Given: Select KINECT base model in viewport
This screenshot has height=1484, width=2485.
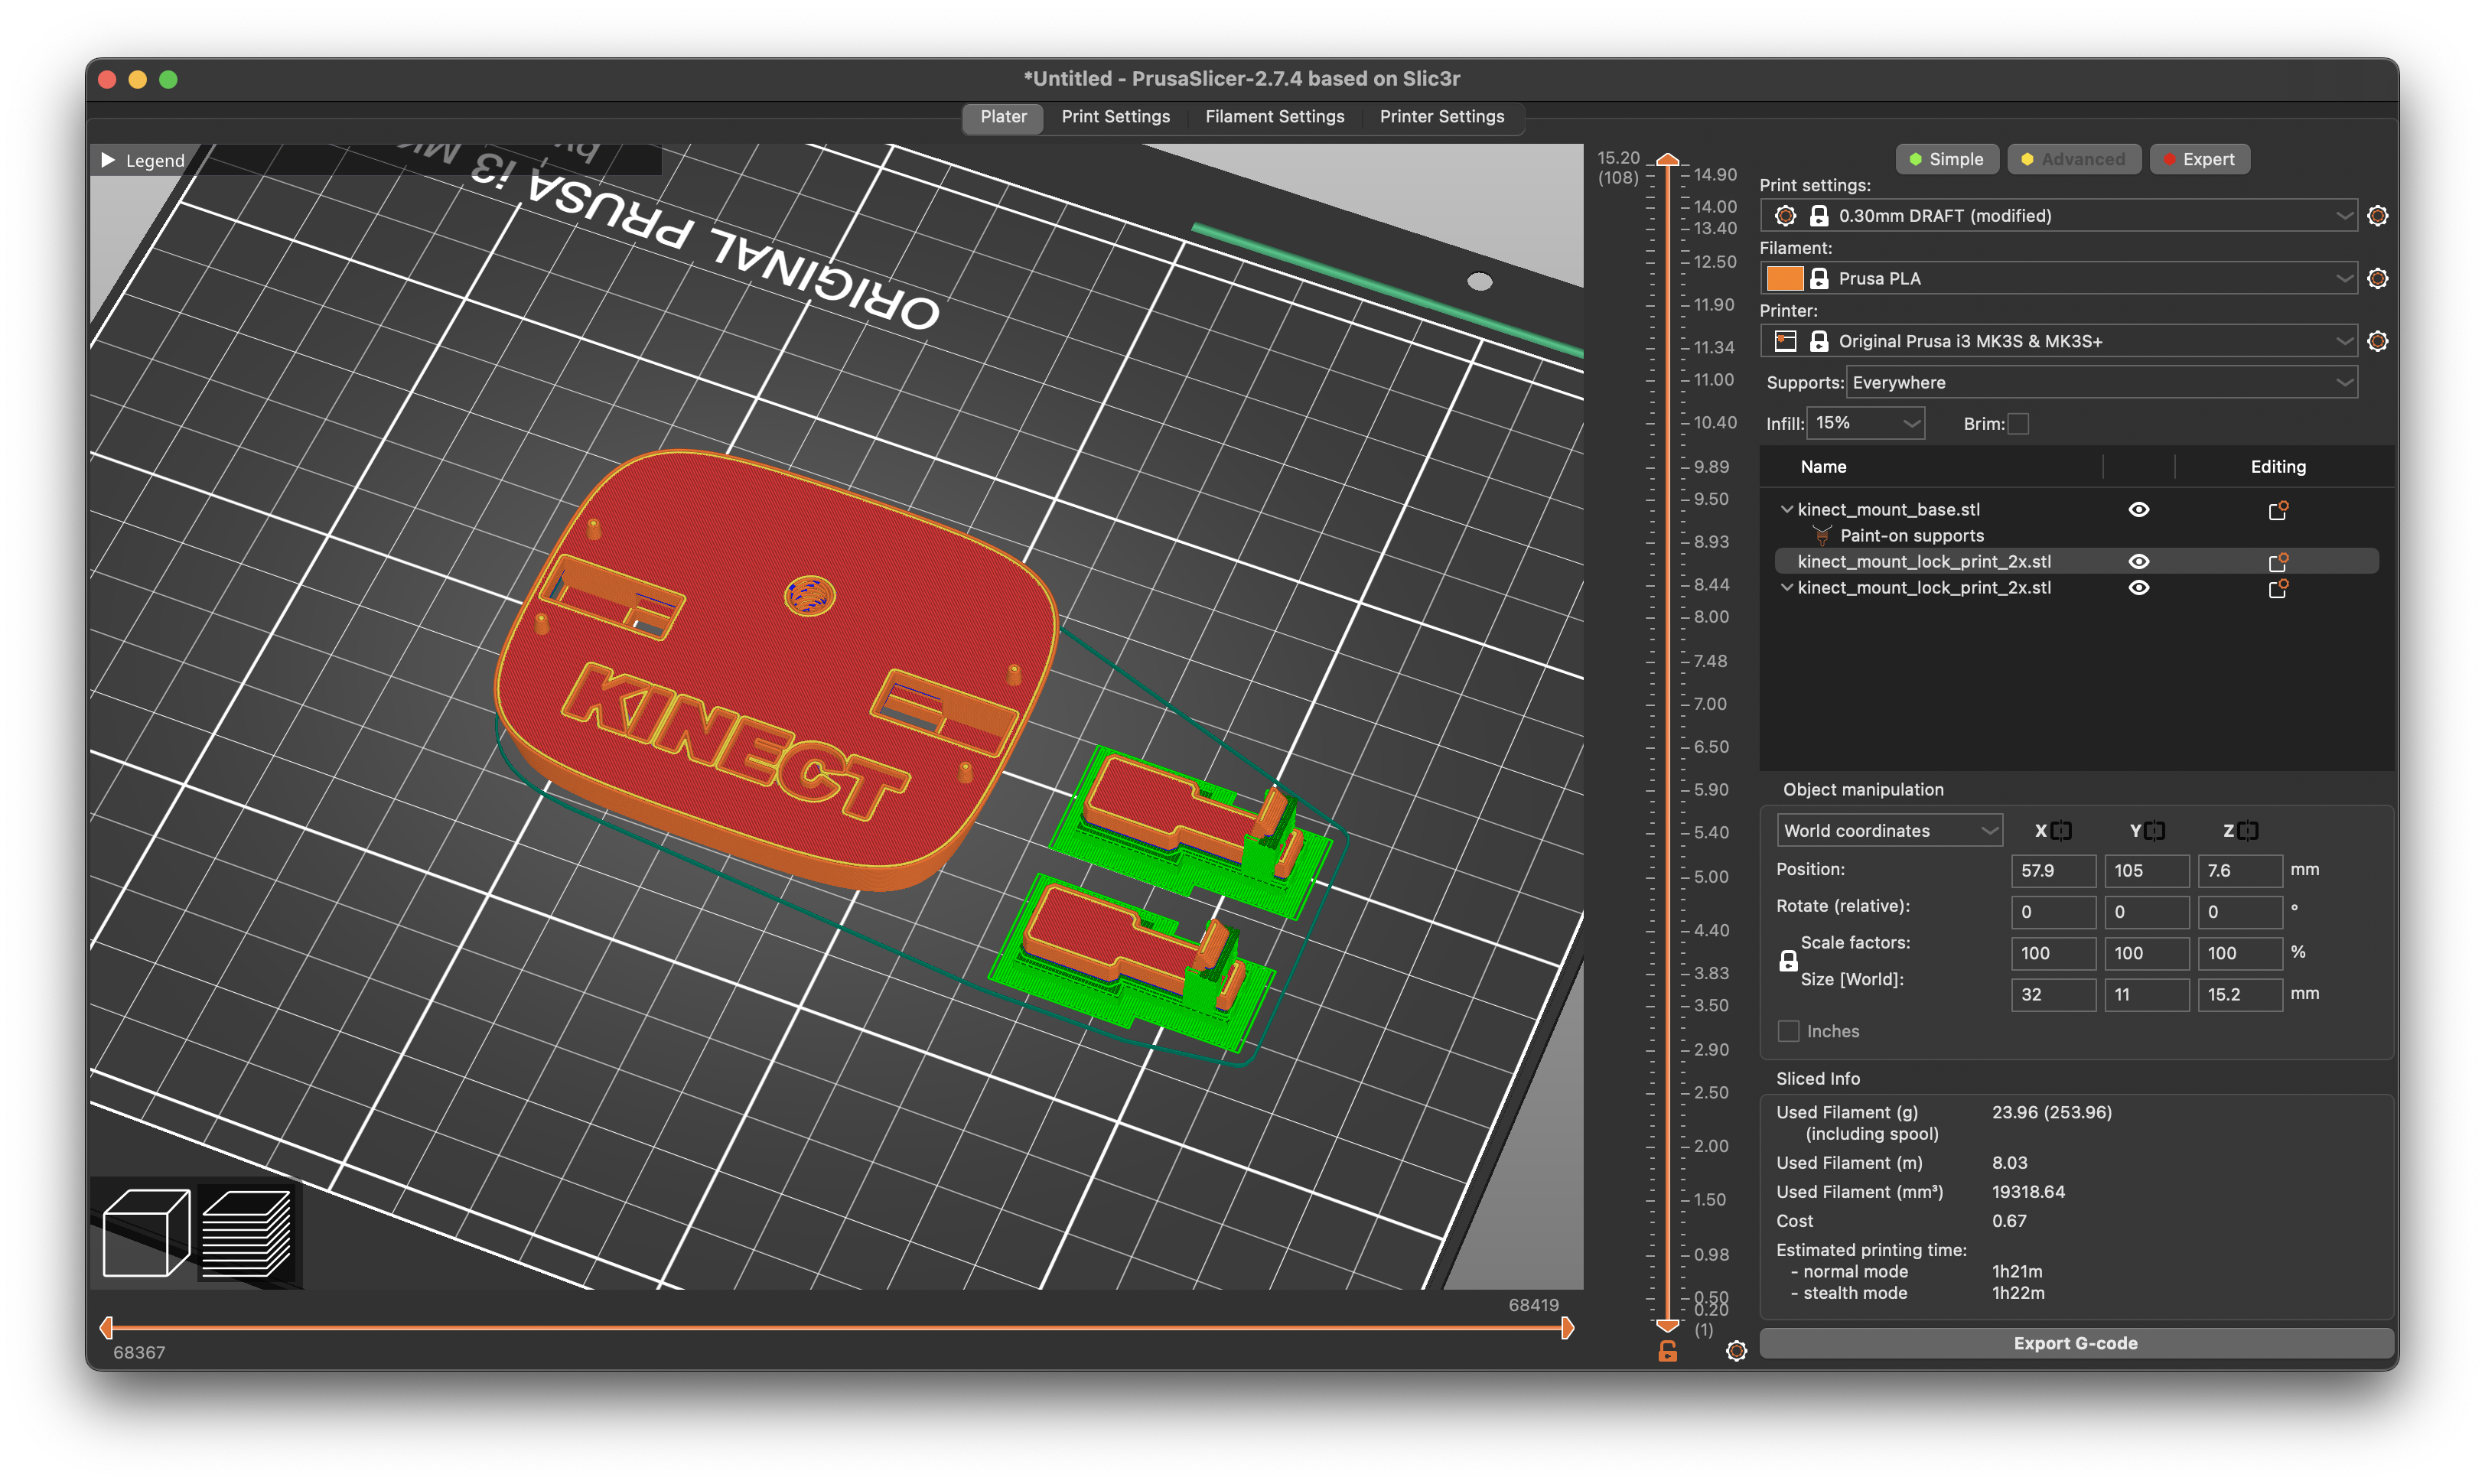Looking at the screenshot, I should 775,670.
